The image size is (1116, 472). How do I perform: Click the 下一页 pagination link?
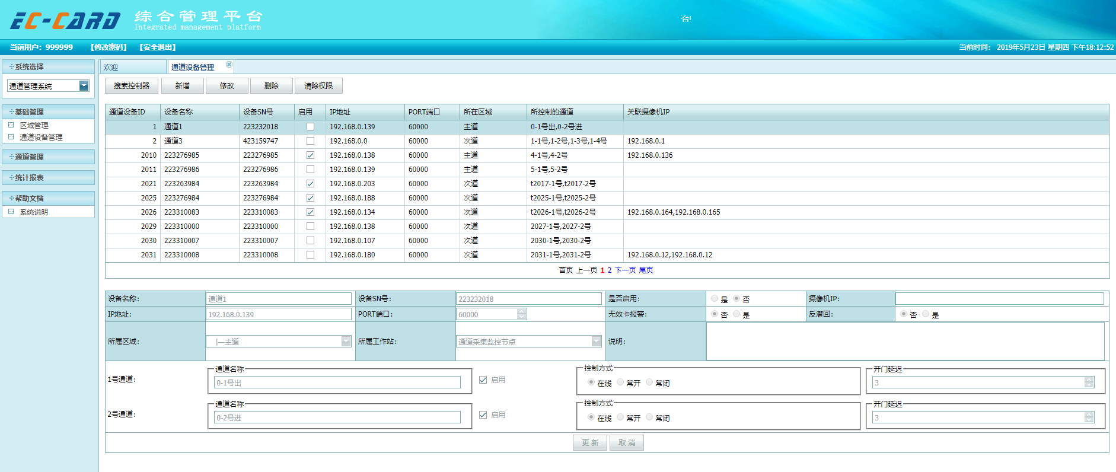tap(626, 270)
